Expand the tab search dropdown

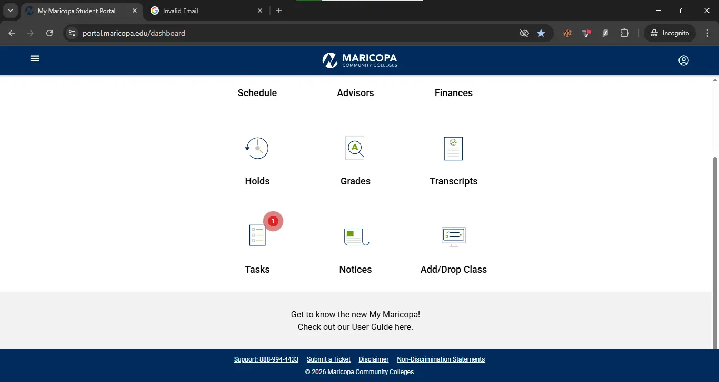(x=10, y=11)
